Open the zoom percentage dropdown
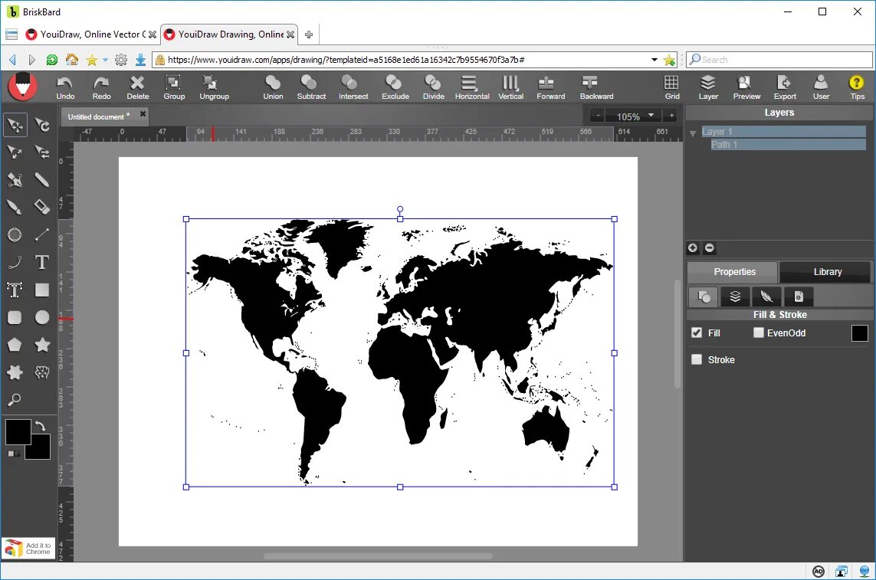 pyautogui.click(x=651, y=116)
